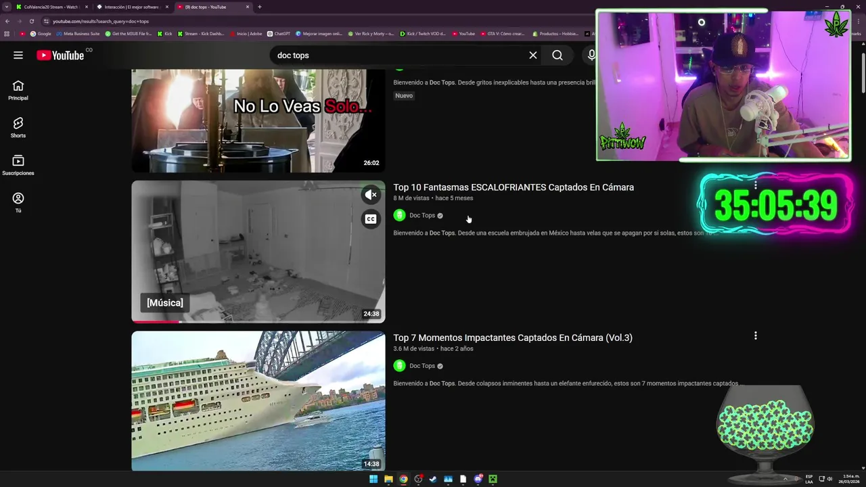Open the Ver Rick y Morty bookmark
This screenshot has width=866, height=487.
click(x=371, y=34)
